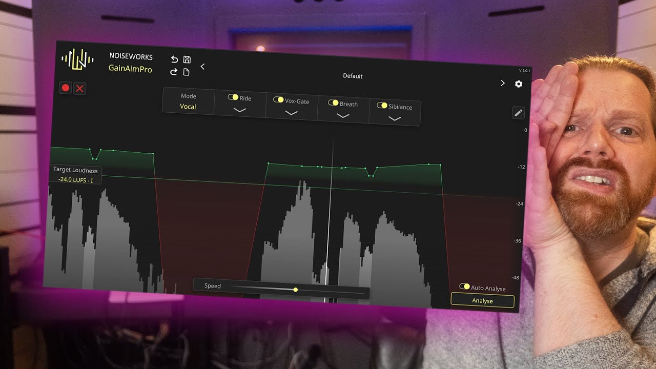The width and height of the screenshot is (656, 369).
Task: Go to next preset arrow
Action: [502, 83]
